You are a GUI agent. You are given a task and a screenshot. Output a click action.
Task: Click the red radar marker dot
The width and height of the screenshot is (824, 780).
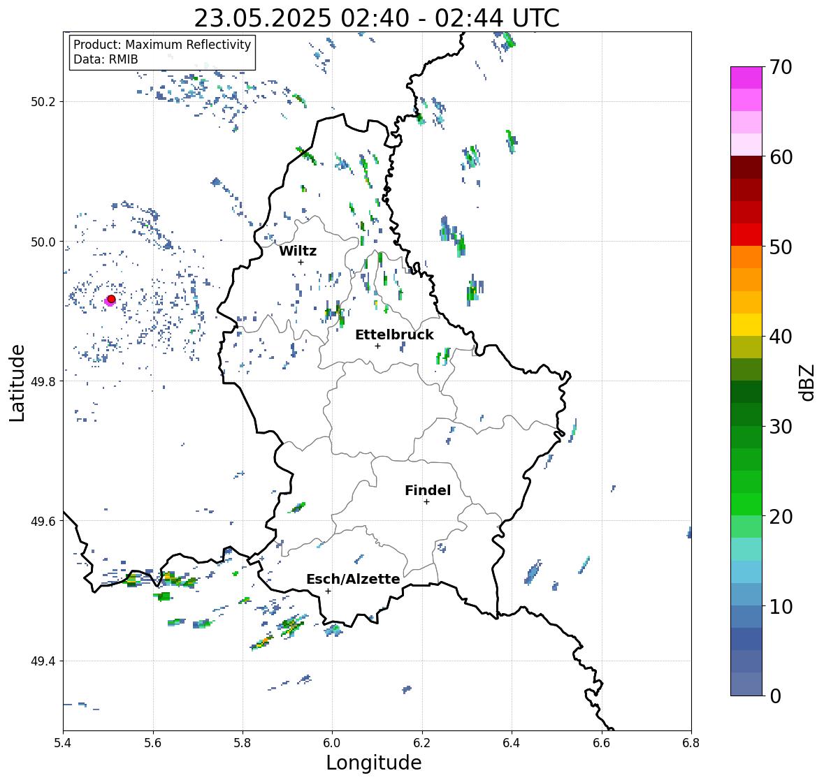click(x=111, y=299)
